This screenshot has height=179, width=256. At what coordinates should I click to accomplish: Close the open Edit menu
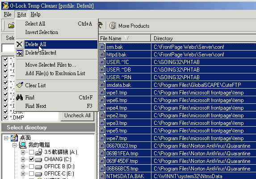[x=21, y=15]
